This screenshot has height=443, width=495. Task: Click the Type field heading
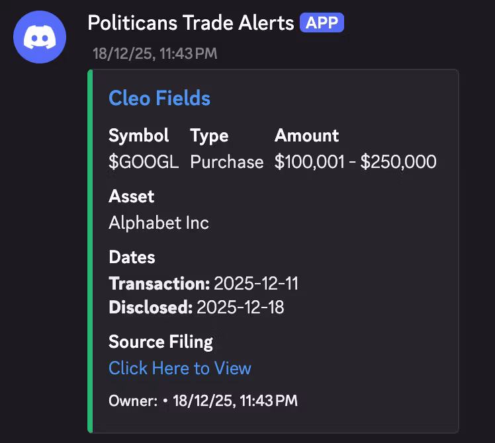coord(209,136)
